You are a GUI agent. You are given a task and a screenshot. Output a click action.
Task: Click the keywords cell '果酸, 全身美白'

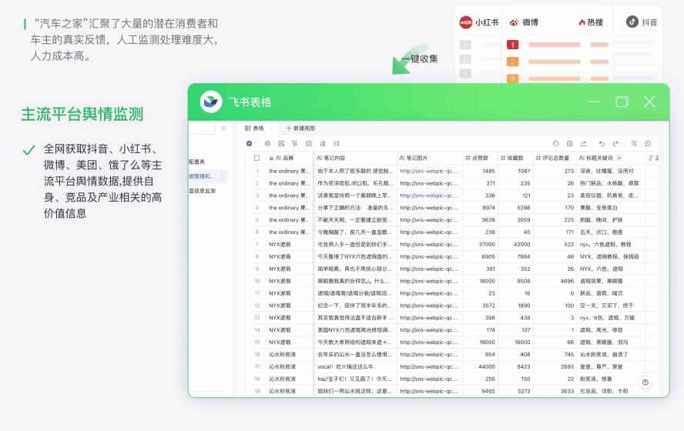(598, 208)
